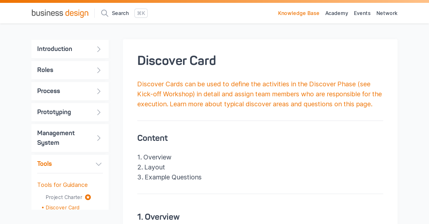Expand the Prototyping section chevron
The image size is (429, 224).
coord(99,112)
